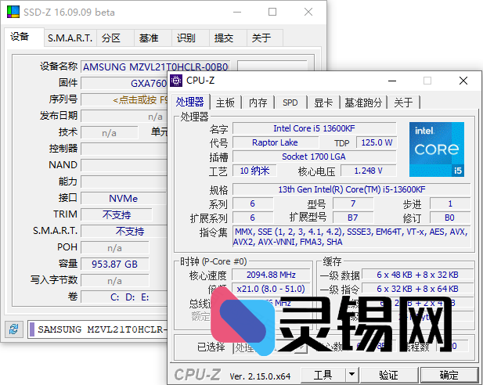Click the NVMe interface value in SSD-Z
This screenshot has width=483, height=385.
(123, 198)
